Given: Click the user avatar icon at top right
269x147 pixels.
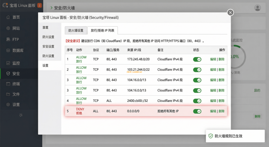Looking at the screenshot, I should pos(257,8).
